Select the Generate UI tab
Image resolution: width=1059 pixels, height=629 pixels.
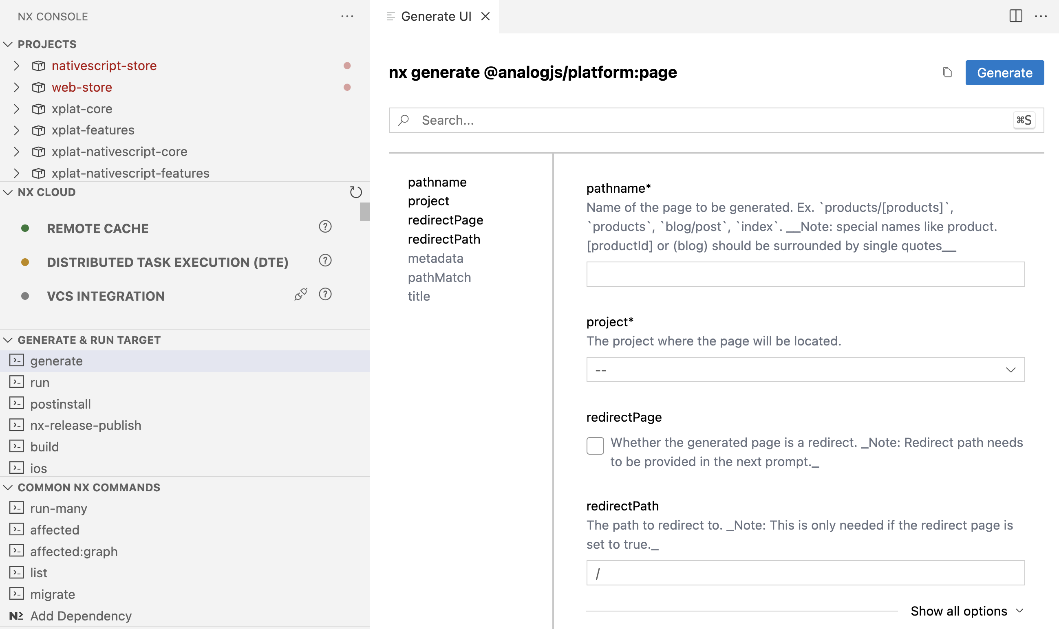(436, 16)
